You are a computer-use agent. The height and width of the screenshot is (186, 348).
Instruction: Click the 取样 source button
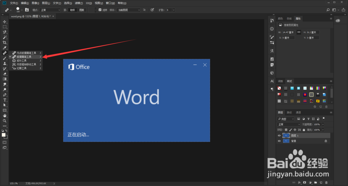click(x=72, y=10)
